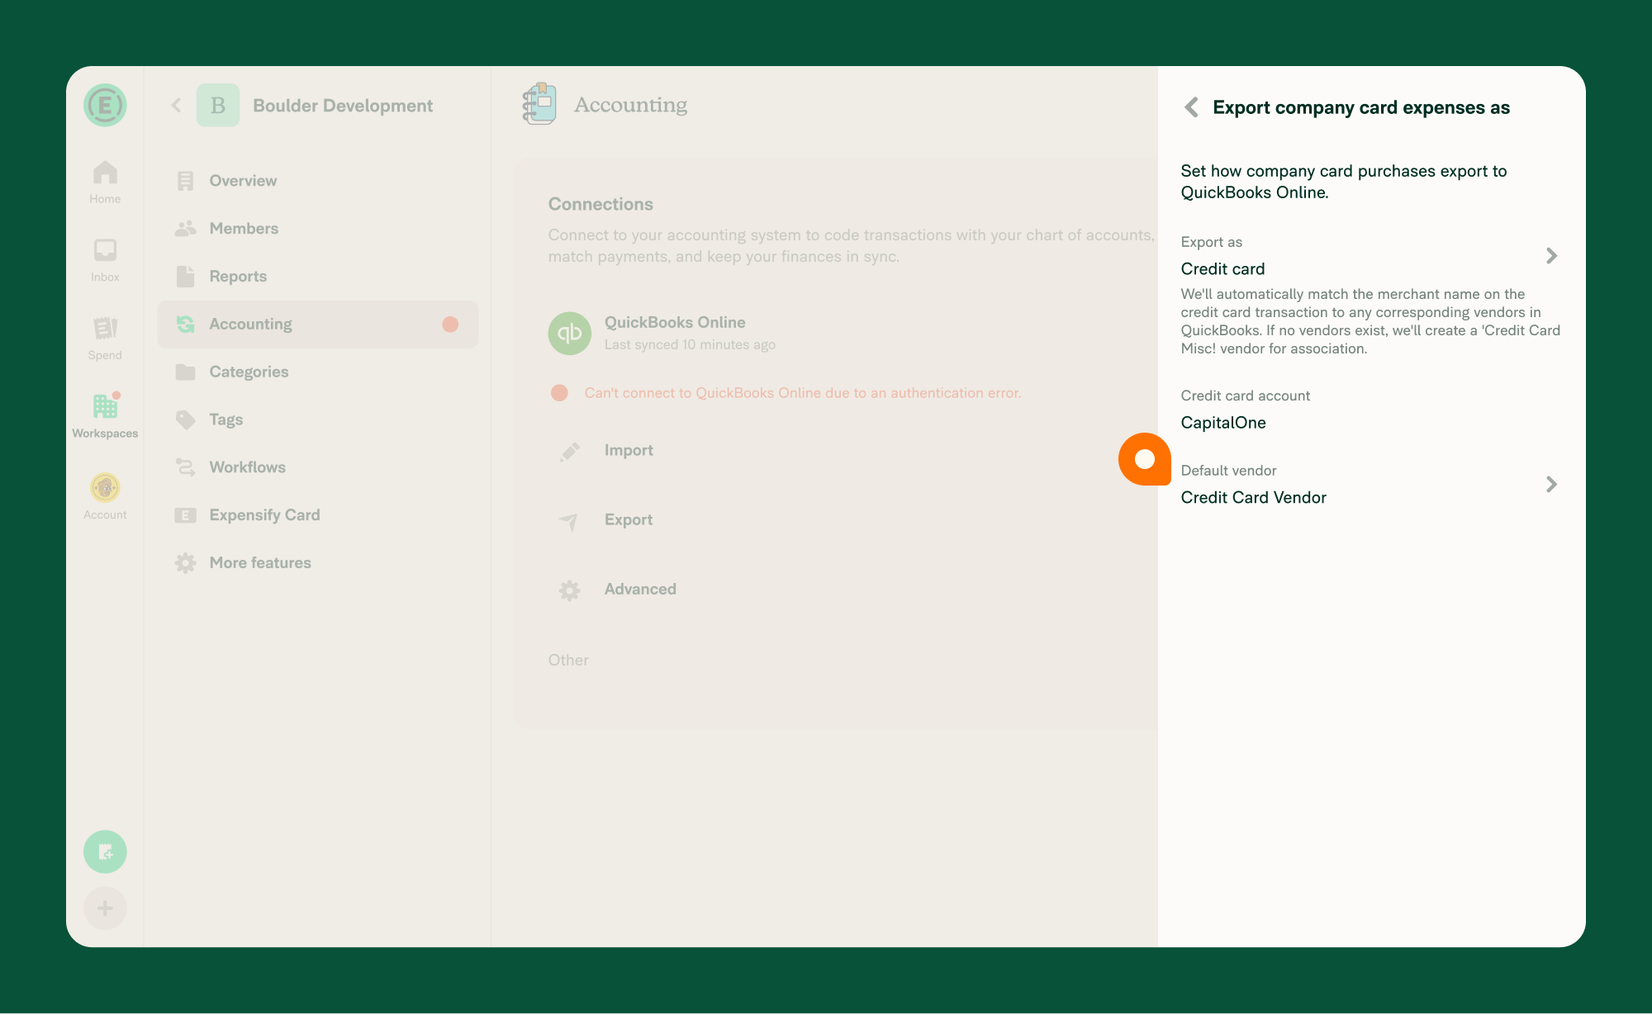The image size is (1652, 1014).
Task: Expand the Export as chevron
Action: click(1551, 256)
